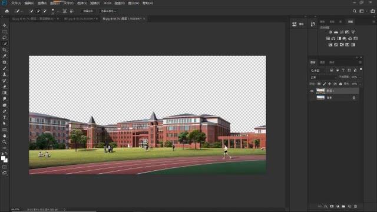Select the Zoom tool
Viewport: 377px width, 212px height.
[x=4, y=142]
